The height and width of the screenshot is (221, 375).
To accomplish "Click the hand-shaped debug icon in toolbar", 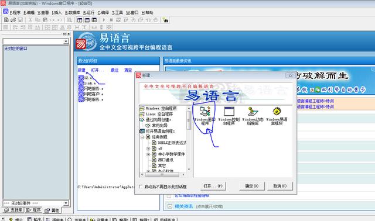I will (155, 20).
